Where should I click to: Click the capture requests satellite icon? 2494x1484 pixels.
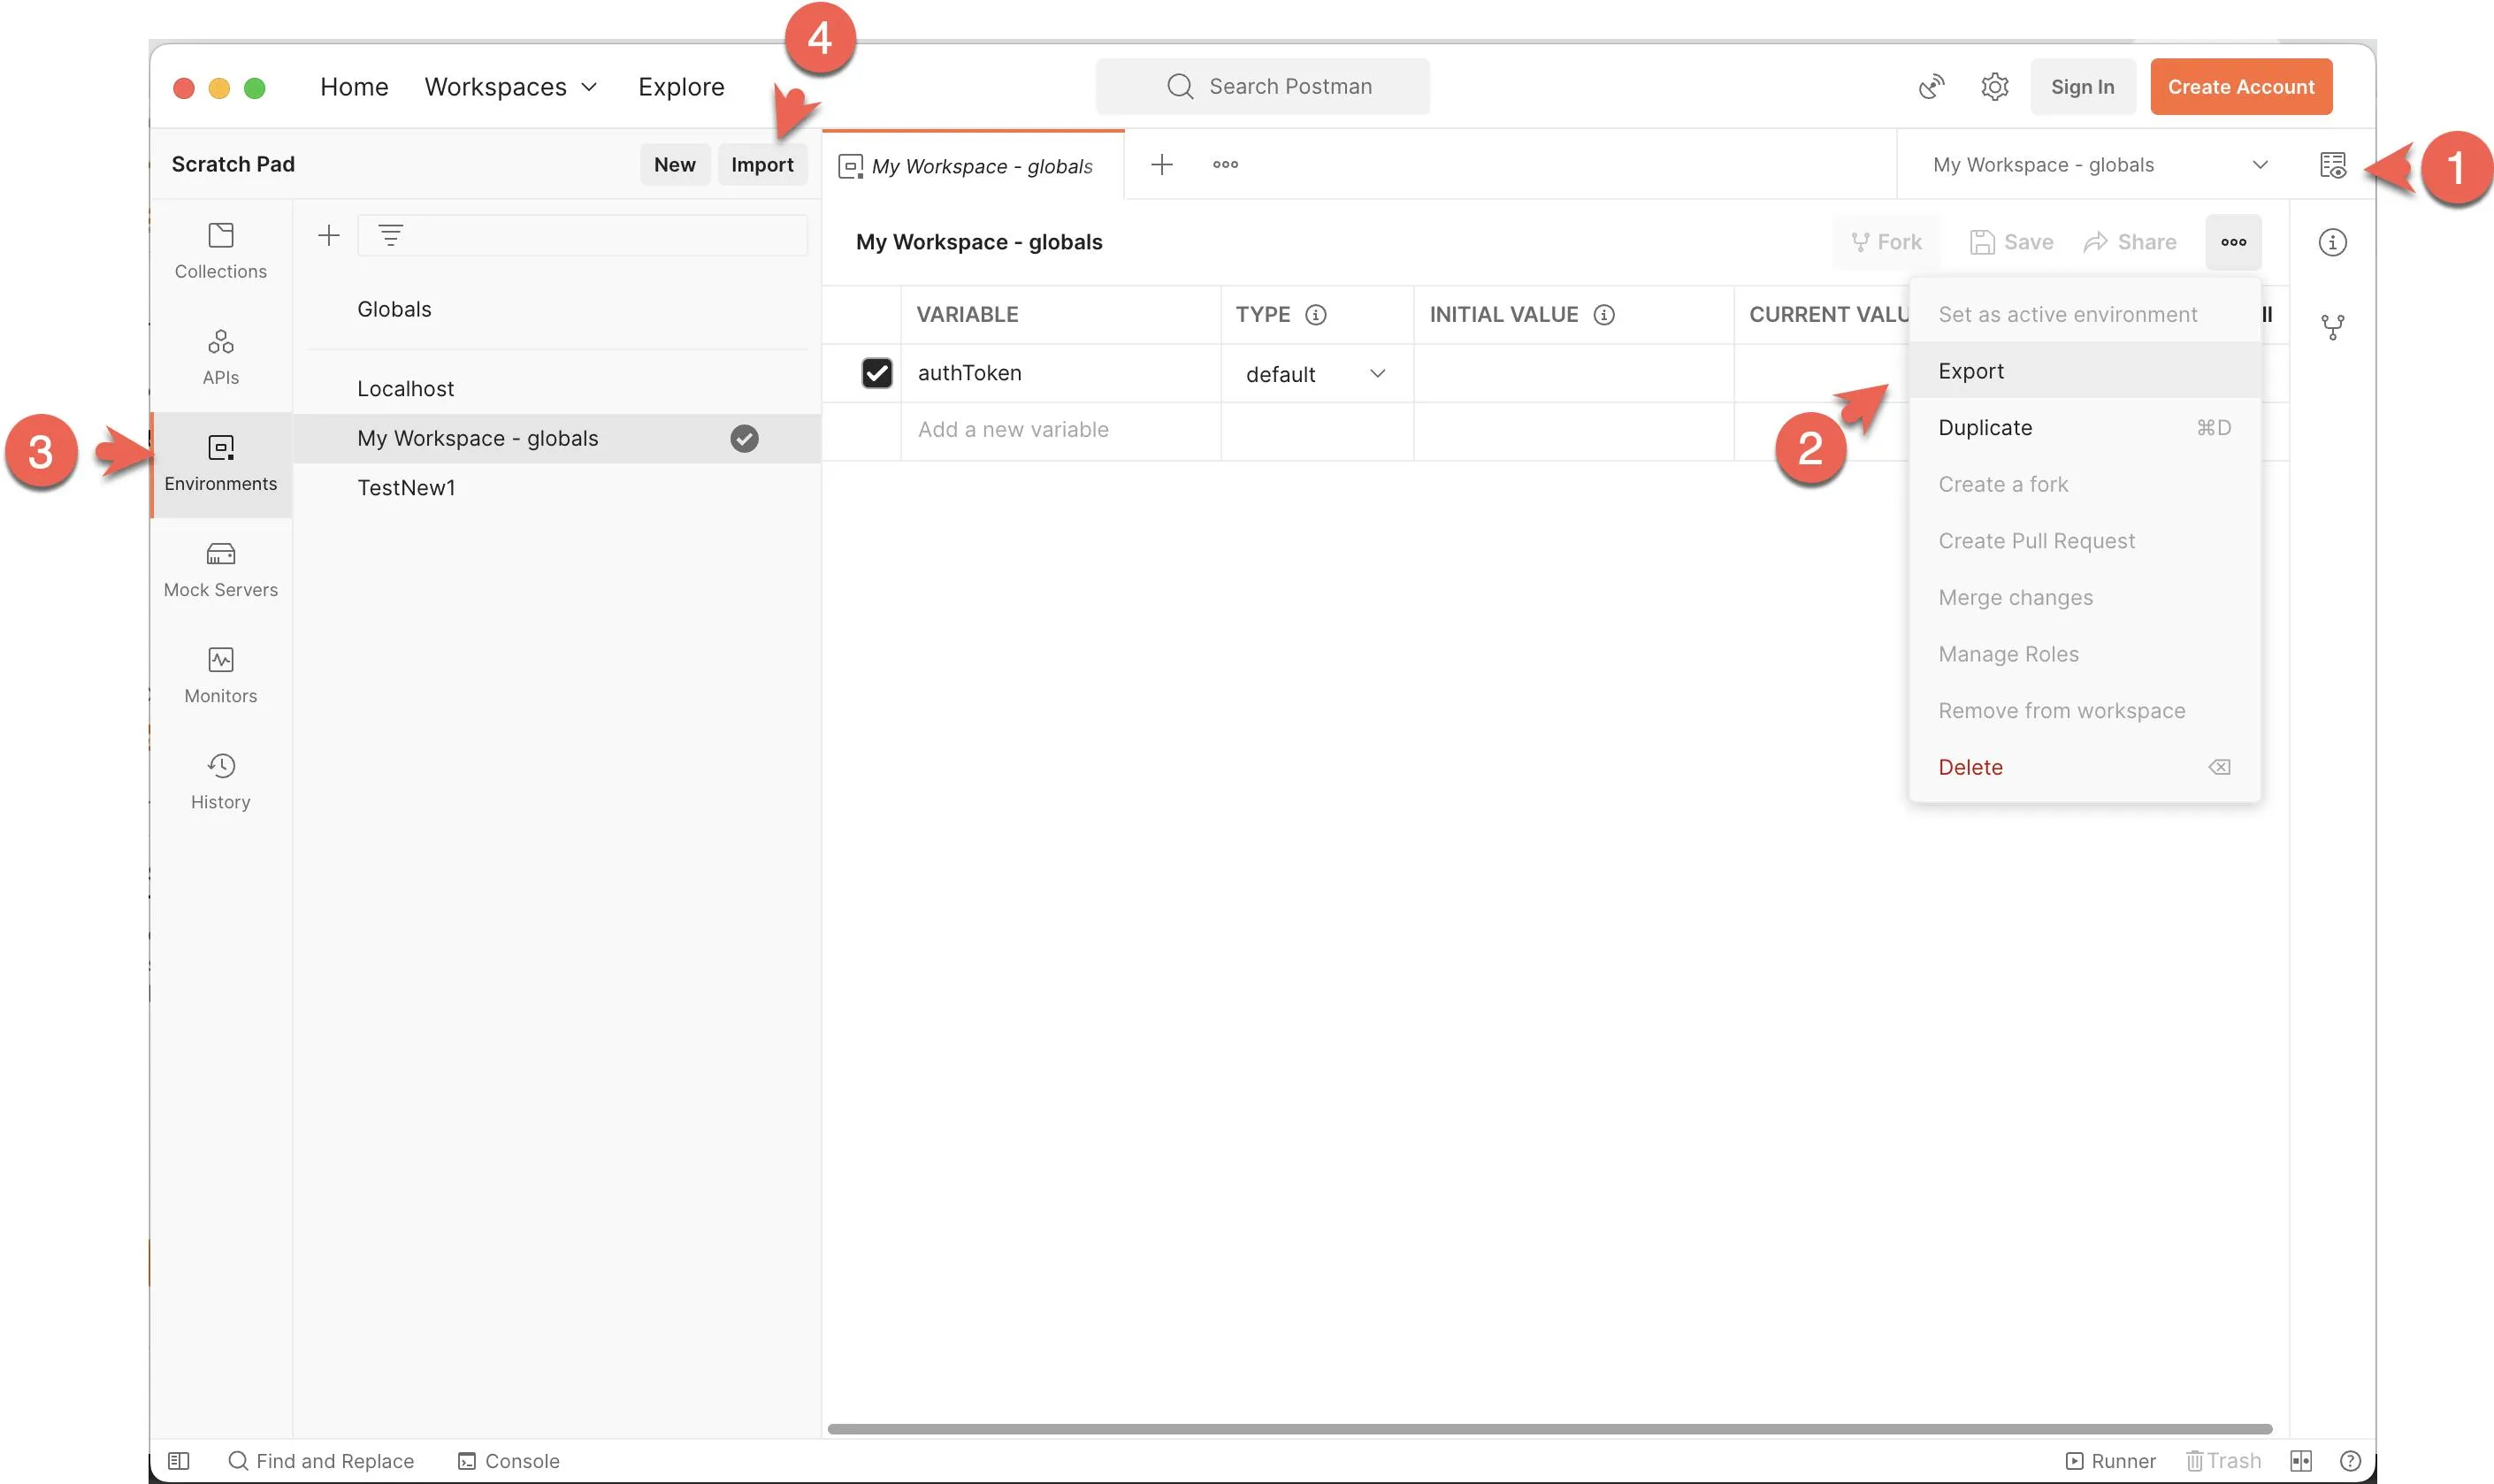coord(1931,87)
